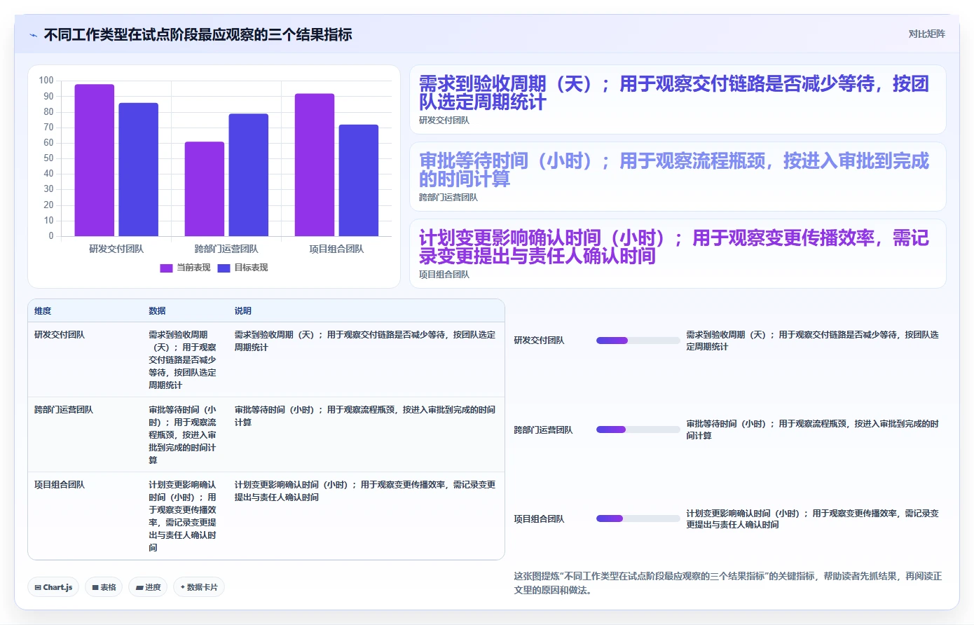Click the 数据卡片 tag
Image resolution: width=974 pixels, height=625 pixels.
[198, 587]
